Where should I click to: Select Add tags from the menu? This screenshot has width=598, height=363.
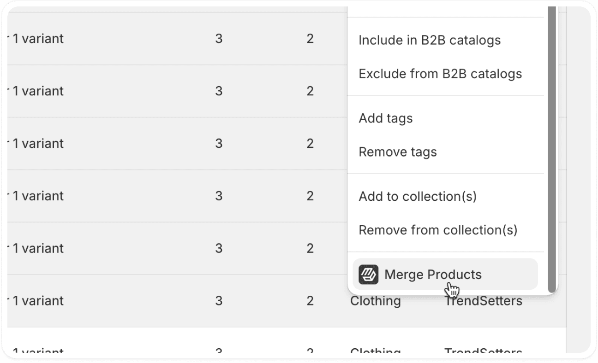tap(386, 118)
